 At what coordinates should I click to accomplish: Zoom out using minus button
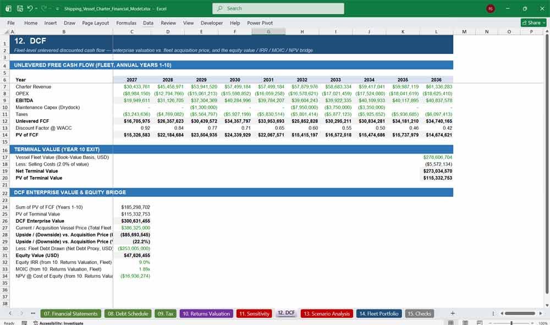[490, 323]
